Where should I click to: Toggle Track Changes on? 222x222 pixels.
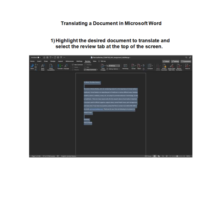coord(103,67)
